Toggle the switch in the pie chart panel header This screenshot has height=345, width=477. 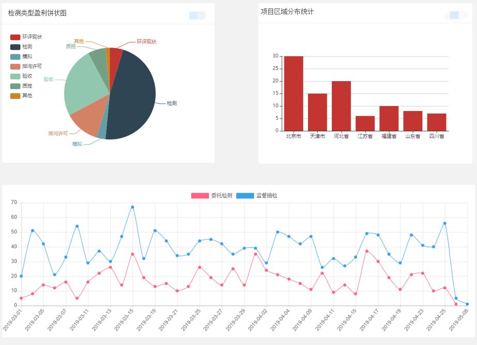197,15
